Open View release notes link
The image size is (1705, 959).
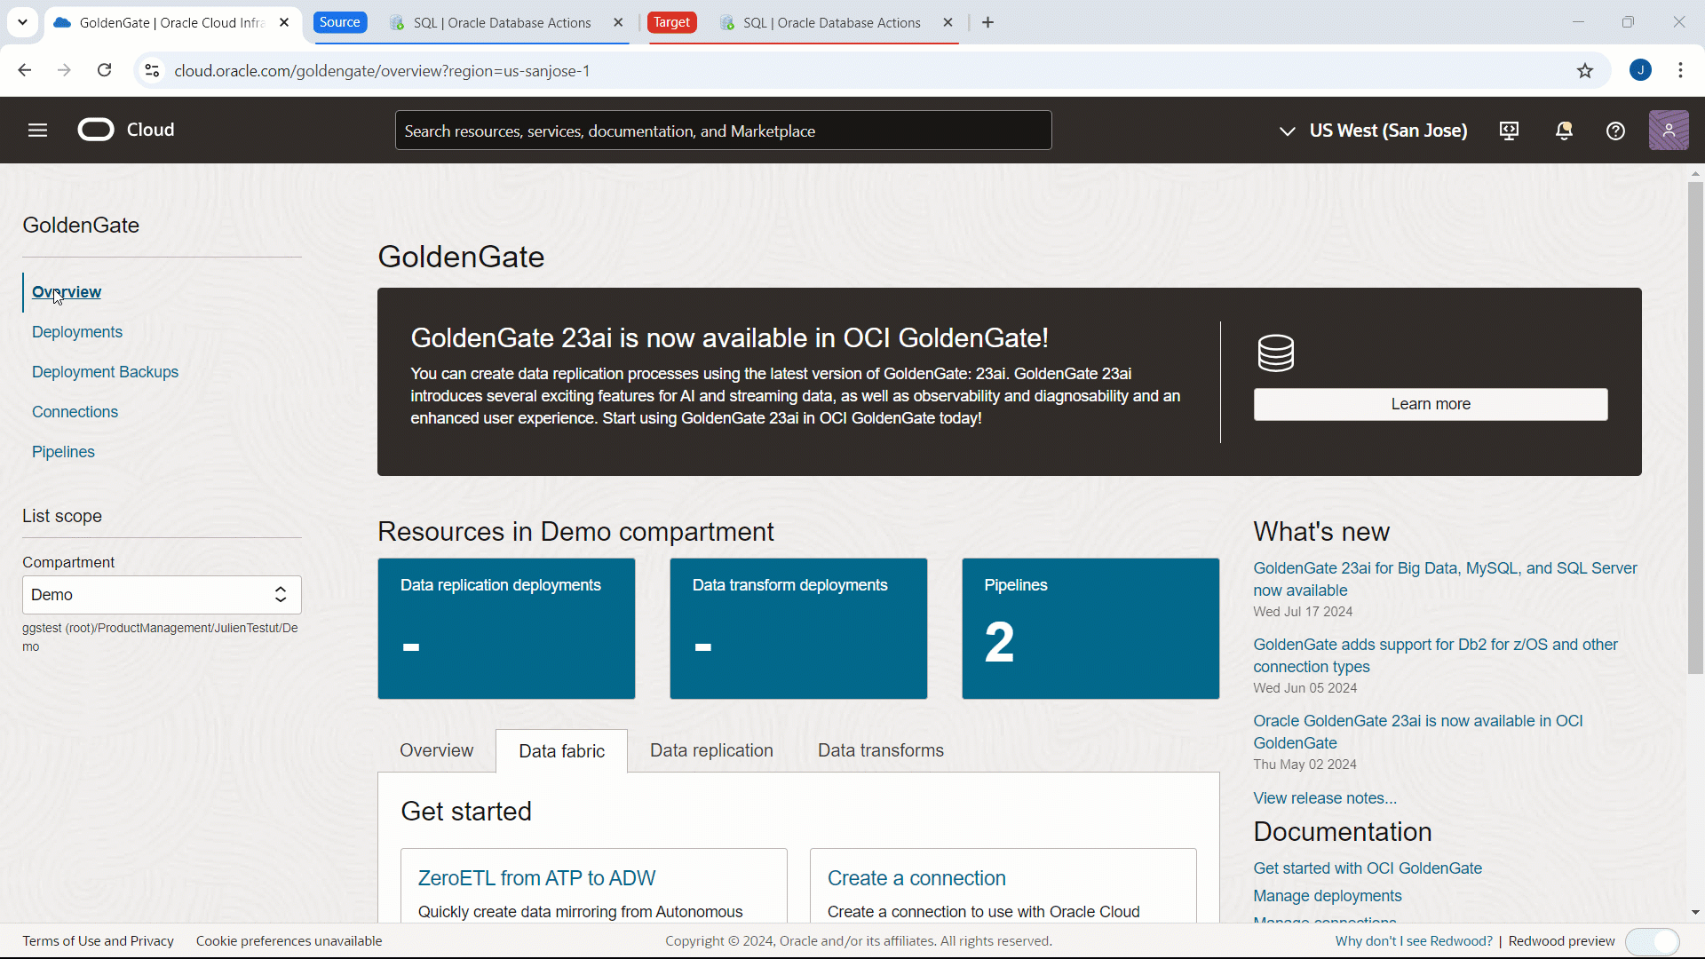(x=1324, y=798)
